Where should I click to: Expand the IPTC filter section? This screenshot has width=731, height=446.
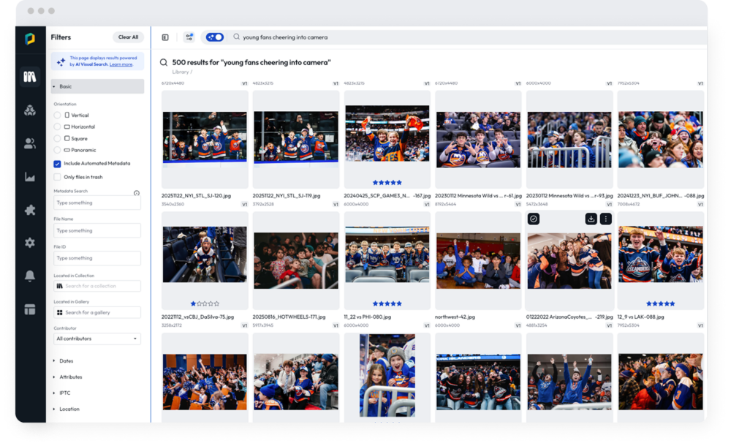pos(64,393)
